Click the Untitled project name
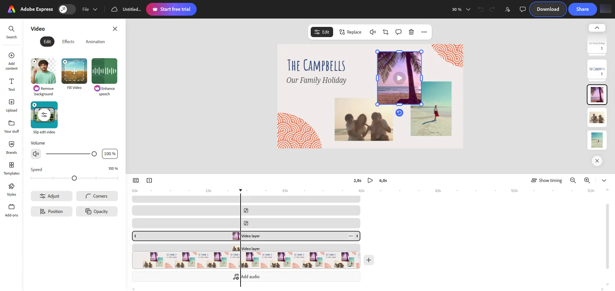 point(132,9)
